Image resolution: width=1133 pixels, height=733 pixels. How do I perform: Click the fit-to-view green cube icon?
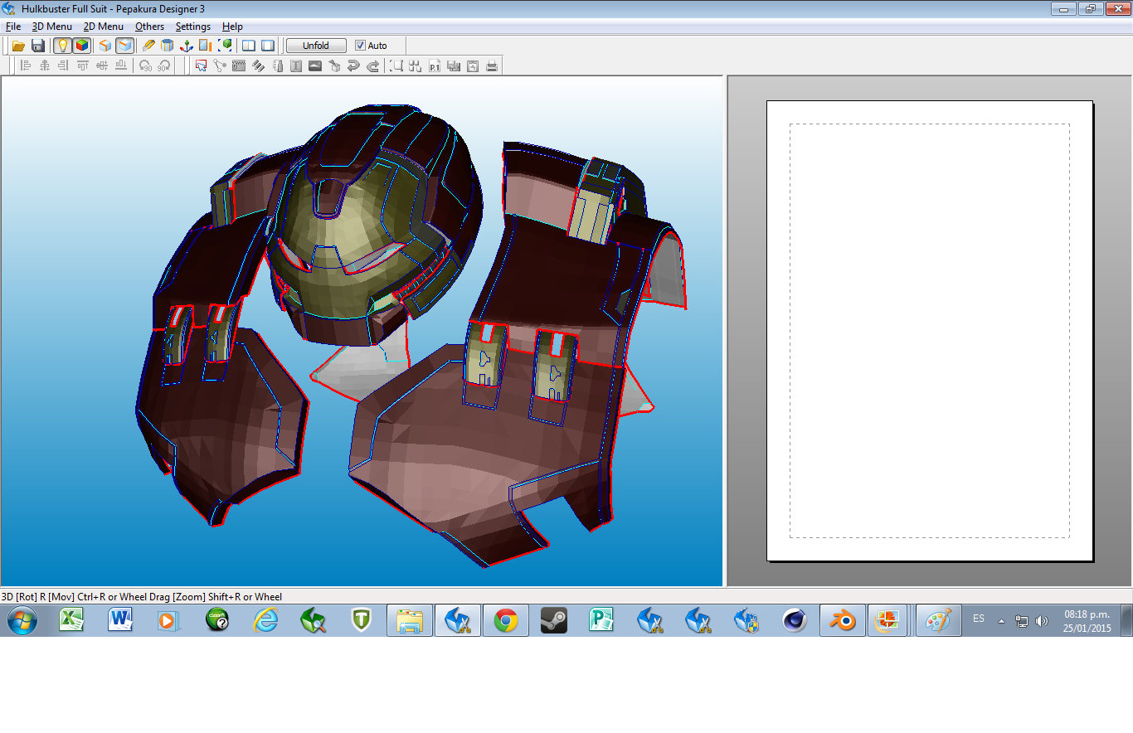click(225, 46)
